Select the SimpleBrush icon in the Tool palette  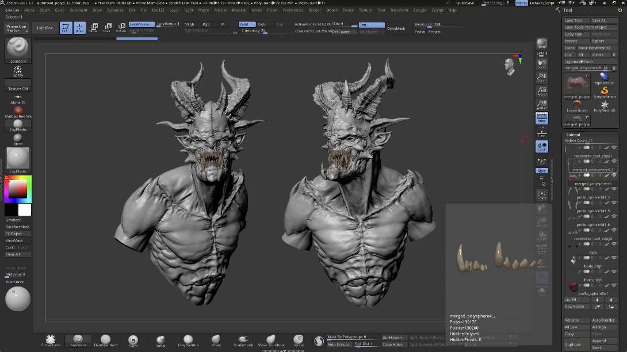point(604,91)
